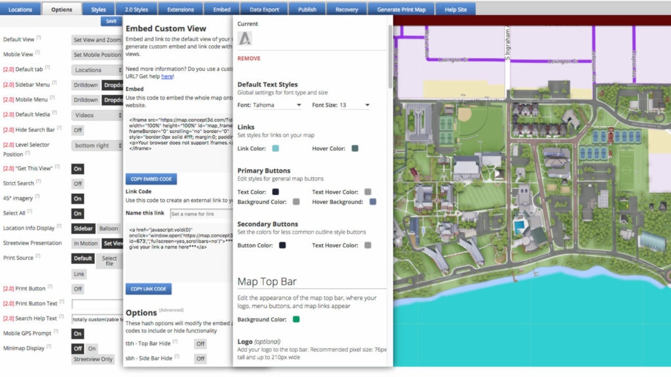671x377 pixels.
Task: Turn on the Print Button toggle
Action: (77, 288)
